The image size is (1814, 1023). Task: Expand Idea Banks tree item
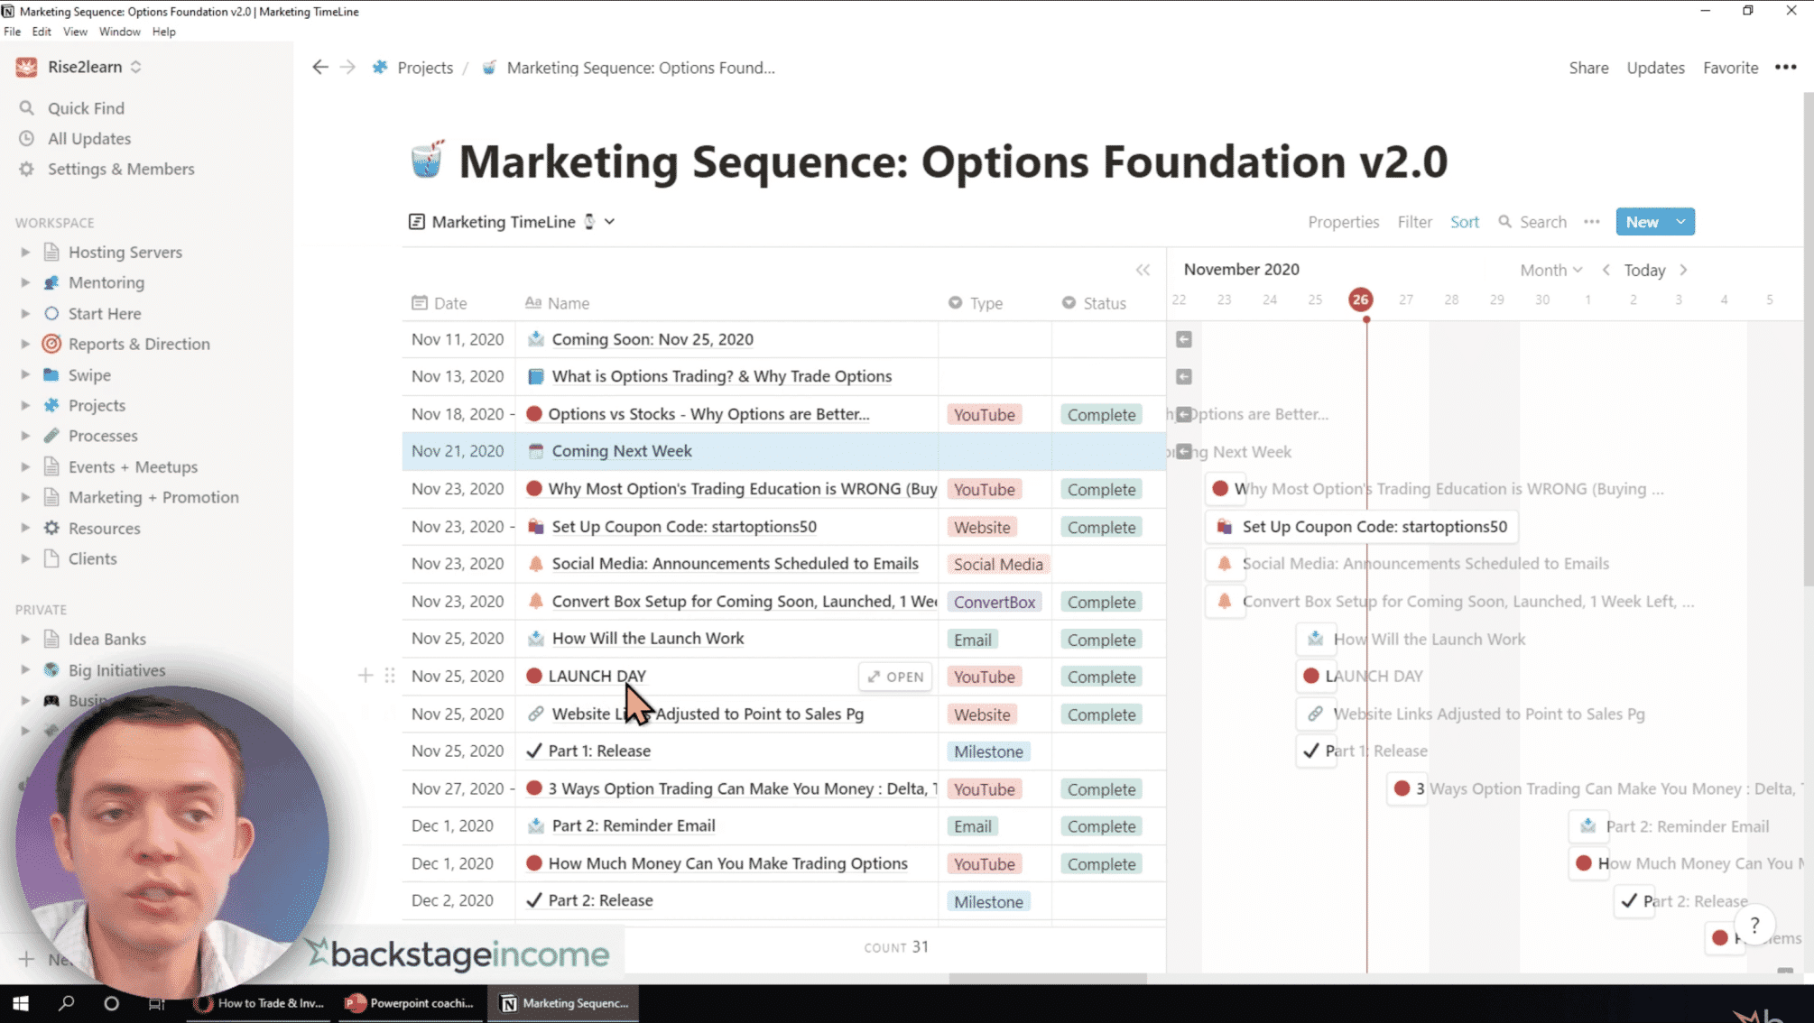click(x=25, y=639)
